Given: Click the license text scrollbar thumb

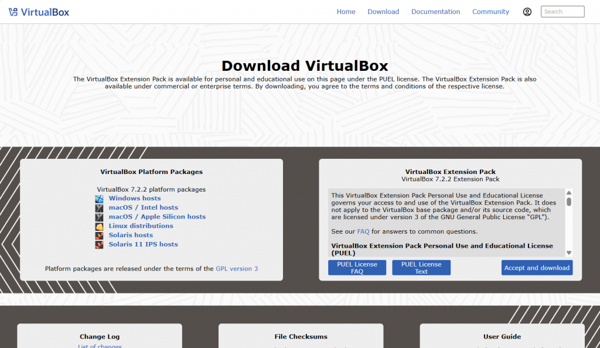Looking at the screenshot, I should click(x=569, y=202).
